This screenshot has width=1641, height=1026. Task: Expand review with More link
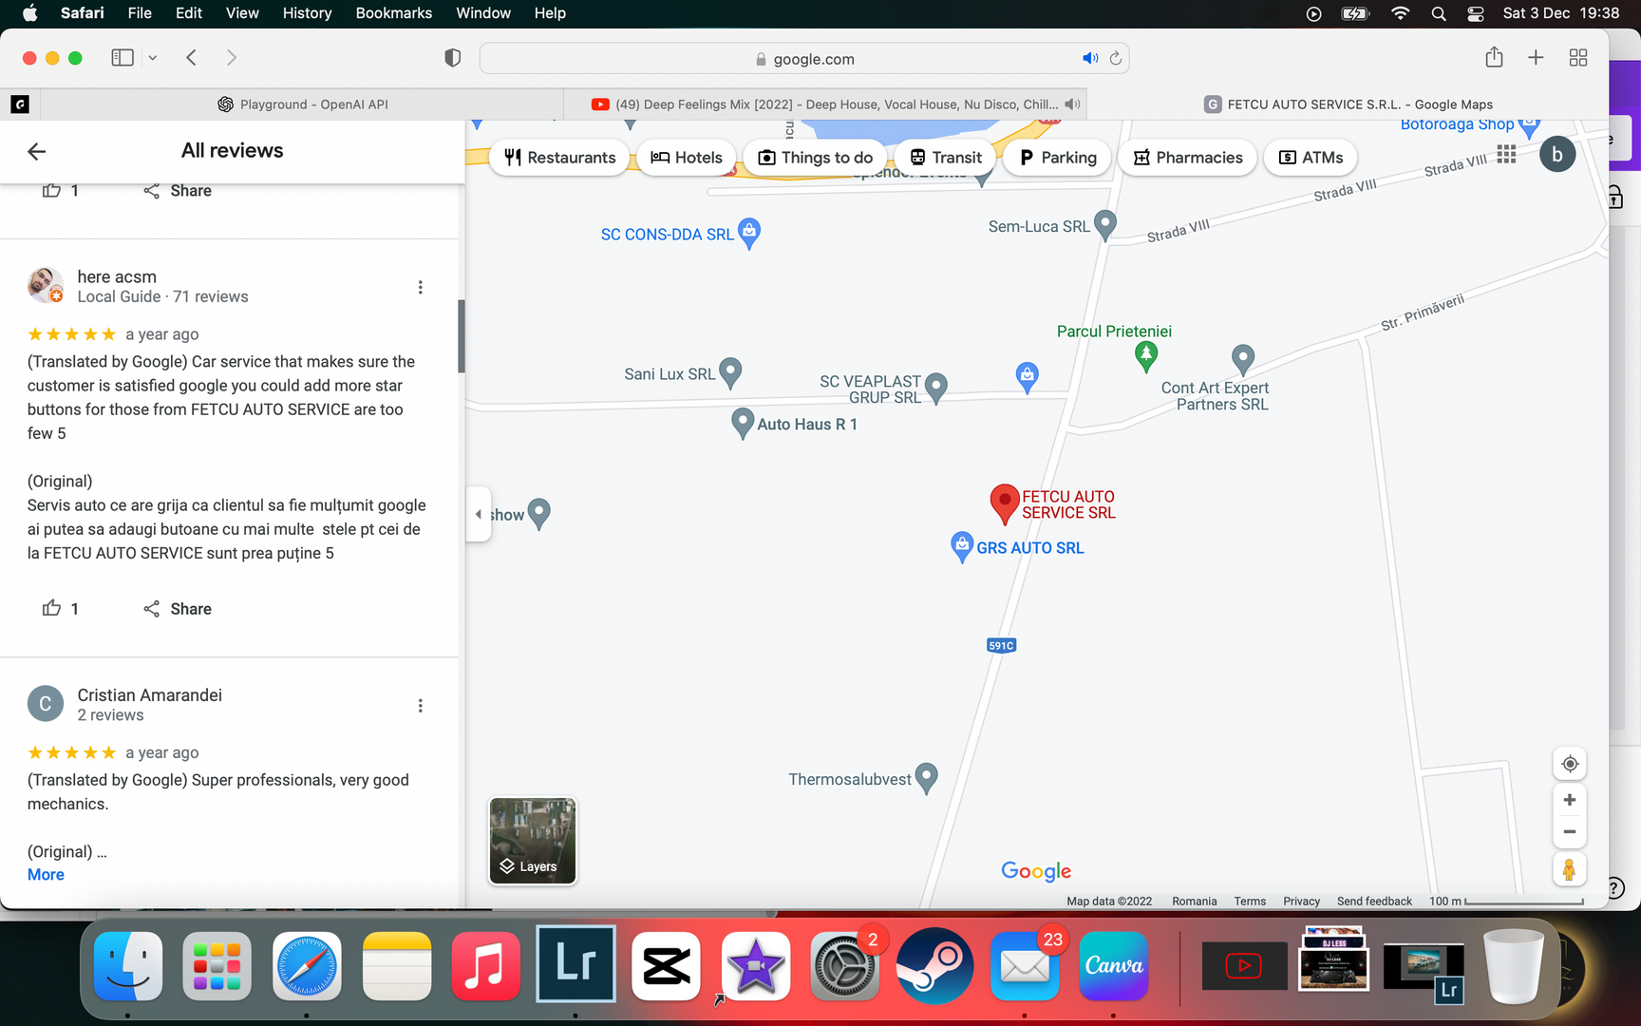click(x=46, y=875)
